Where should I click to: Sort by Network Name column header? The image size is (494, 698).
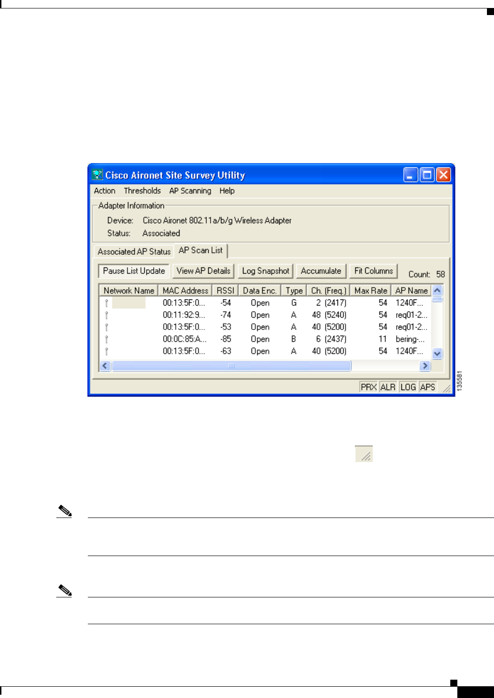pyautogui.click(x=129, y=291)
